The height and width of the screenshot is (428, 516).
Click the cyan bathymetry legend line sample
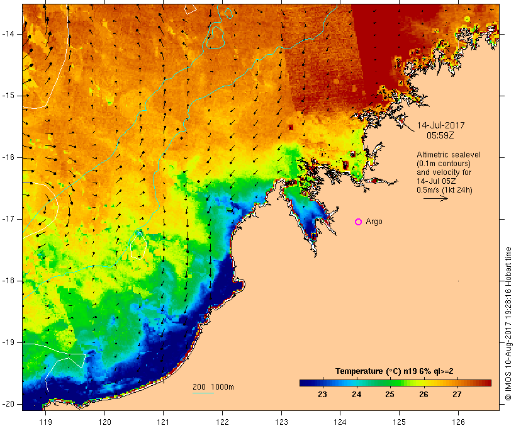coord(203,393)
